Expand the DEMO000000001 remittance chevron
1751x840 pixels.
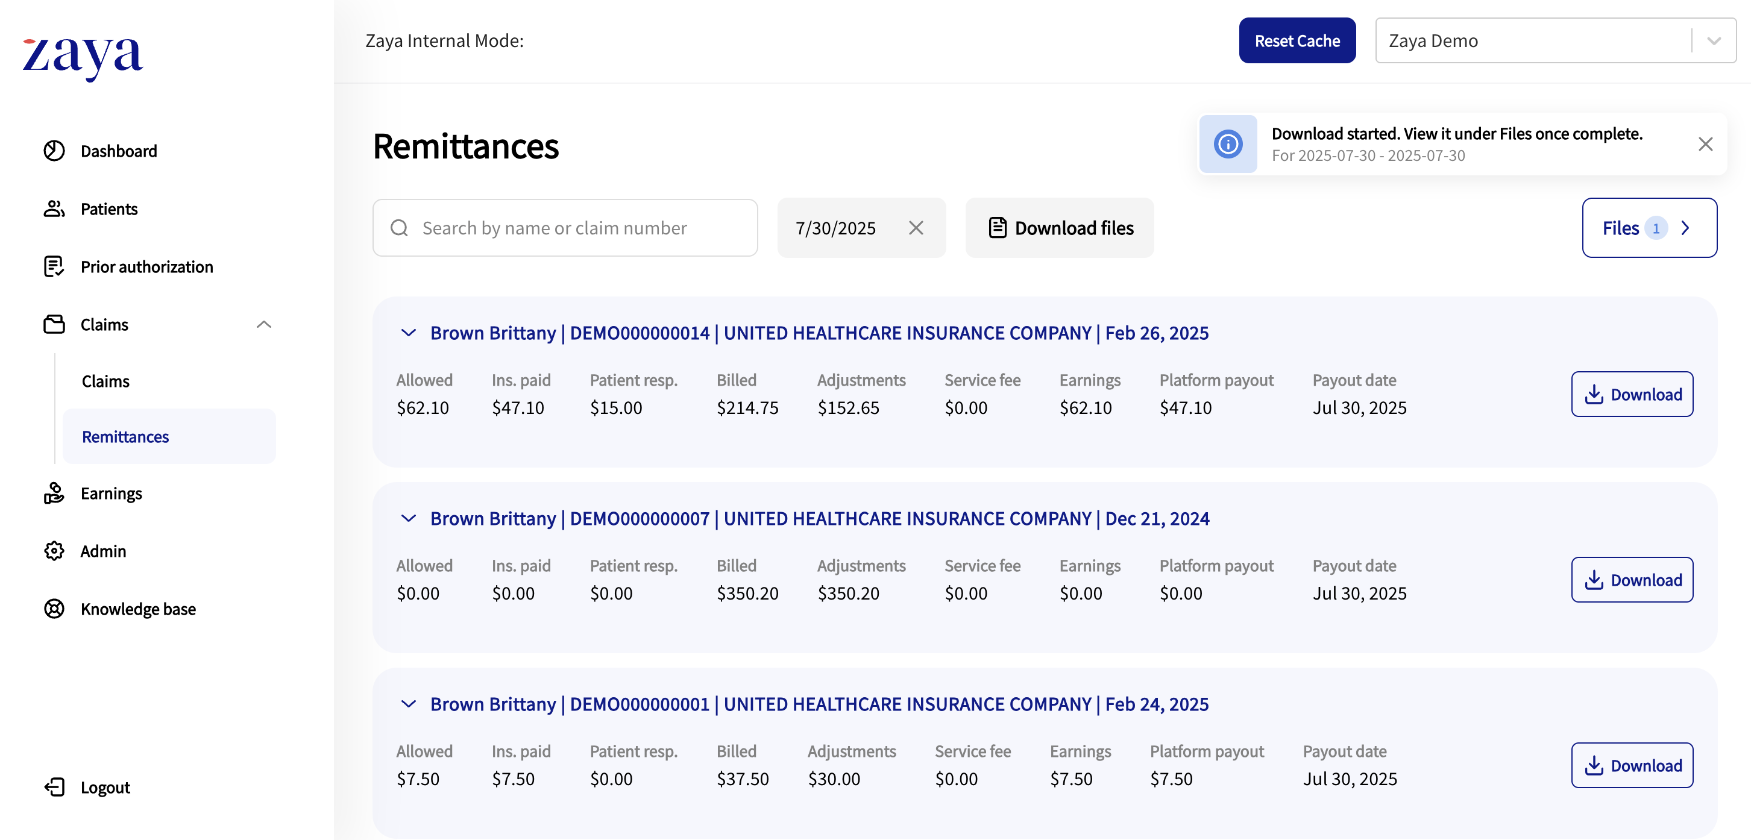[x=408, y=704]
